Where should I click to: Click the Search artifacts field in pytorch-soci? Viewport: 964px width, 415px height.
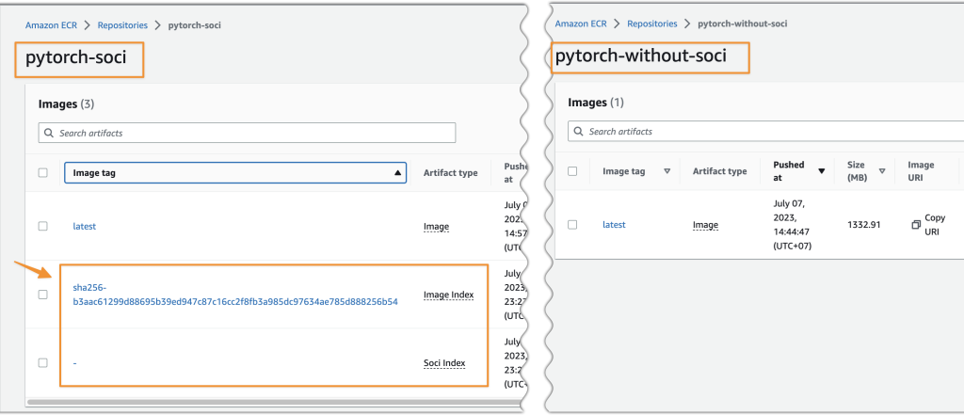click(248, 133)
